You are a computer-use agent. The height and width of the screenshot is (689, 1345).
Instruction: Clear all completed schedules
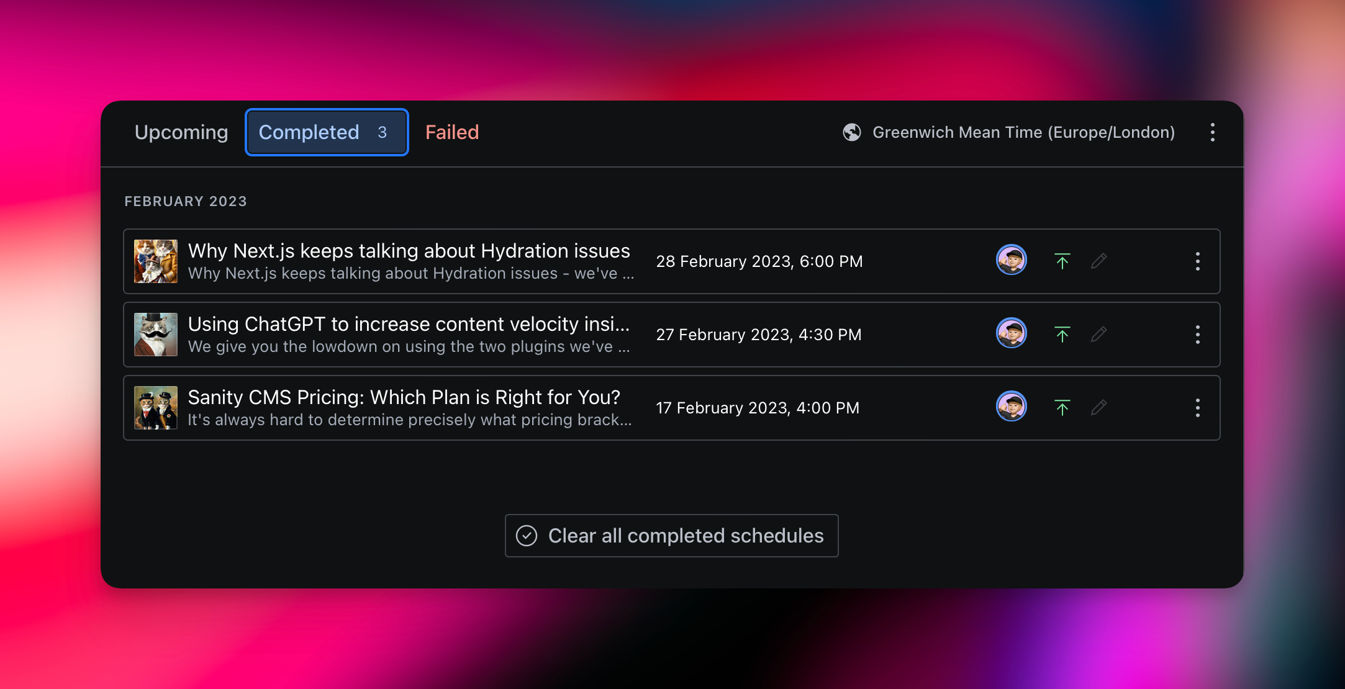point(671,536)
